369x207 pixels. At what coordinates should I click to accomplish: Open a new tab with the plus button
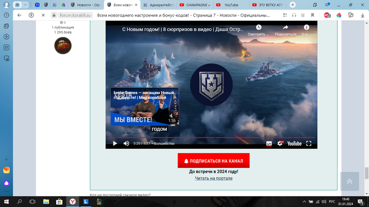pos(292,5)
